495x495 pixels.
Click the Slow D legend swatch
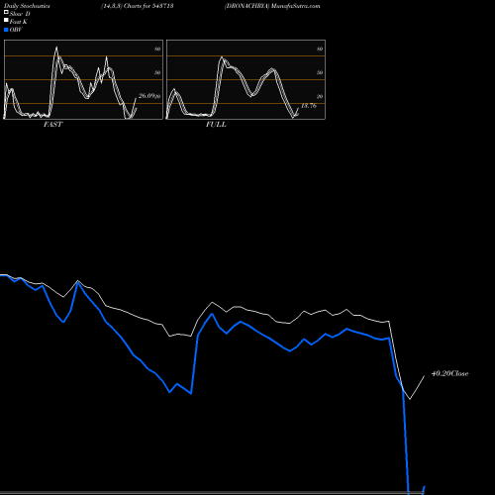pos(6,12)
